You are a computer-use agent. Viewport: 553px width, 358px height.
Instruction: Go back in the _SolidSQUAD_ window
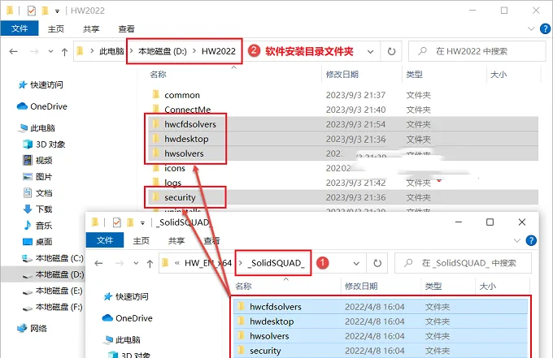point(98,263)
